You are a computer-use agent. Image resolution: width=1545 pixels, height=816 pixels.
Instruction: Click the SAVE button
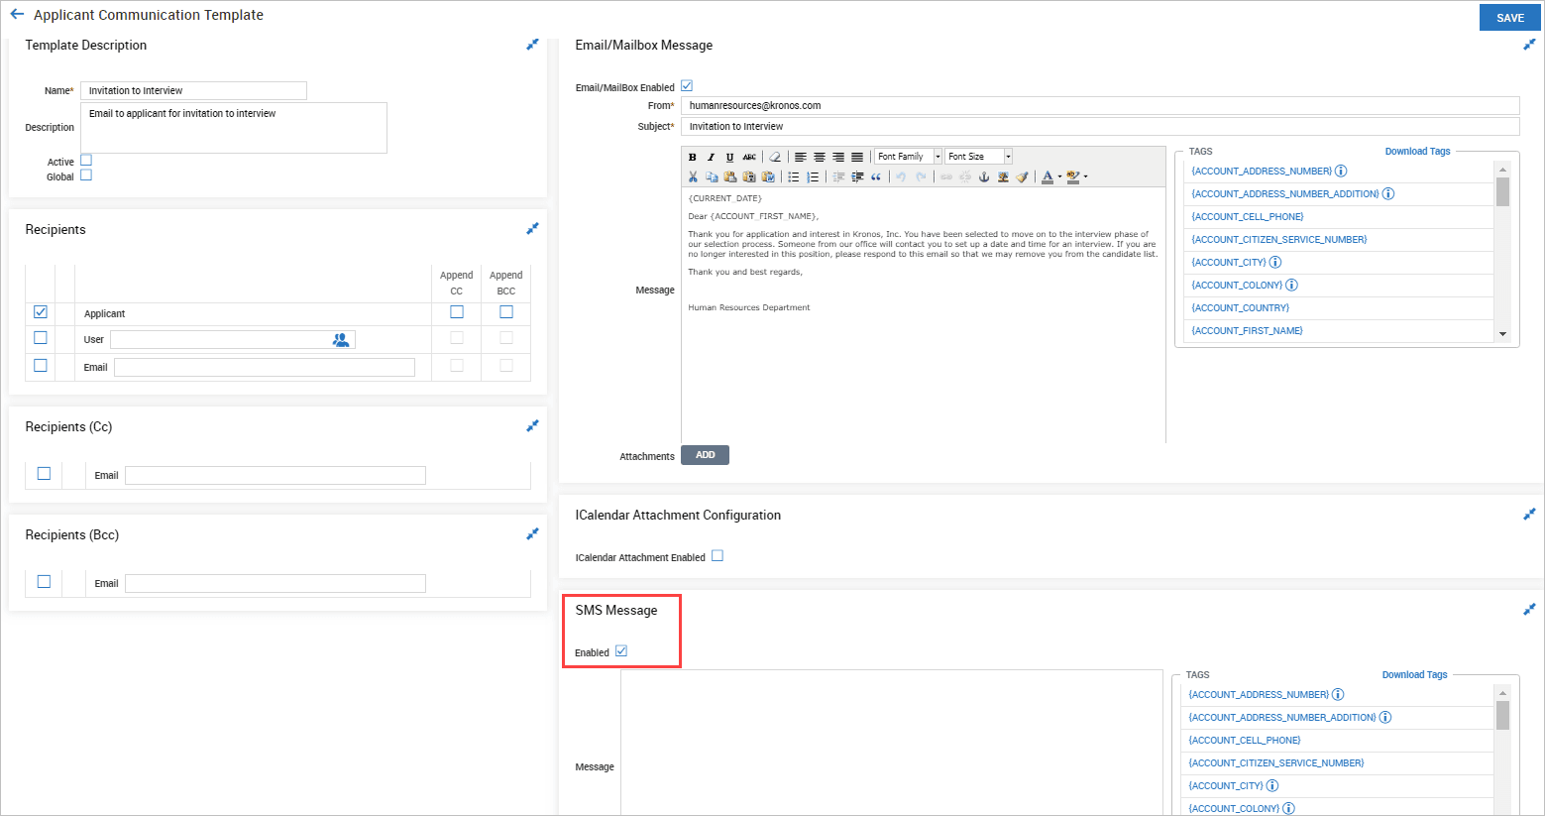pos(1510,18)
